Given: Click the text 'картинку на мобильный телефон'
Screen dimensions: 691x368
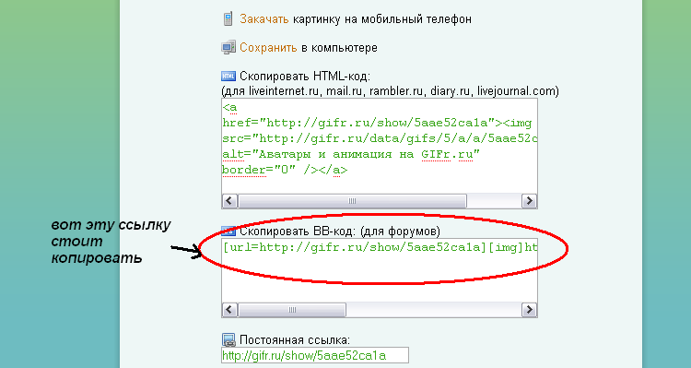Looking at the screenshot, I should pyautogui.click(x=382, y=19).
